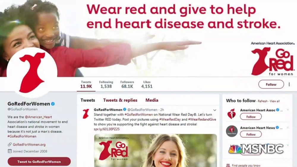Dismiss the American Heart Assoc suggestion
297x167 pixels.
click(287, 110)
